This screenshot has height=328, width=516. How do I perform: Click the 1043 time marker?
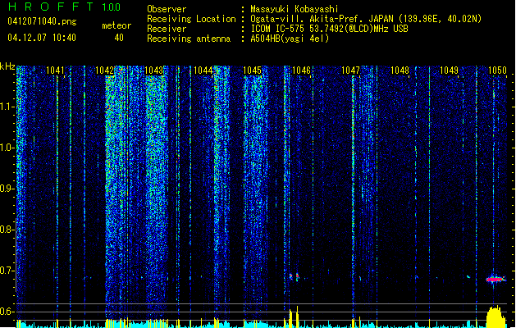153,71
